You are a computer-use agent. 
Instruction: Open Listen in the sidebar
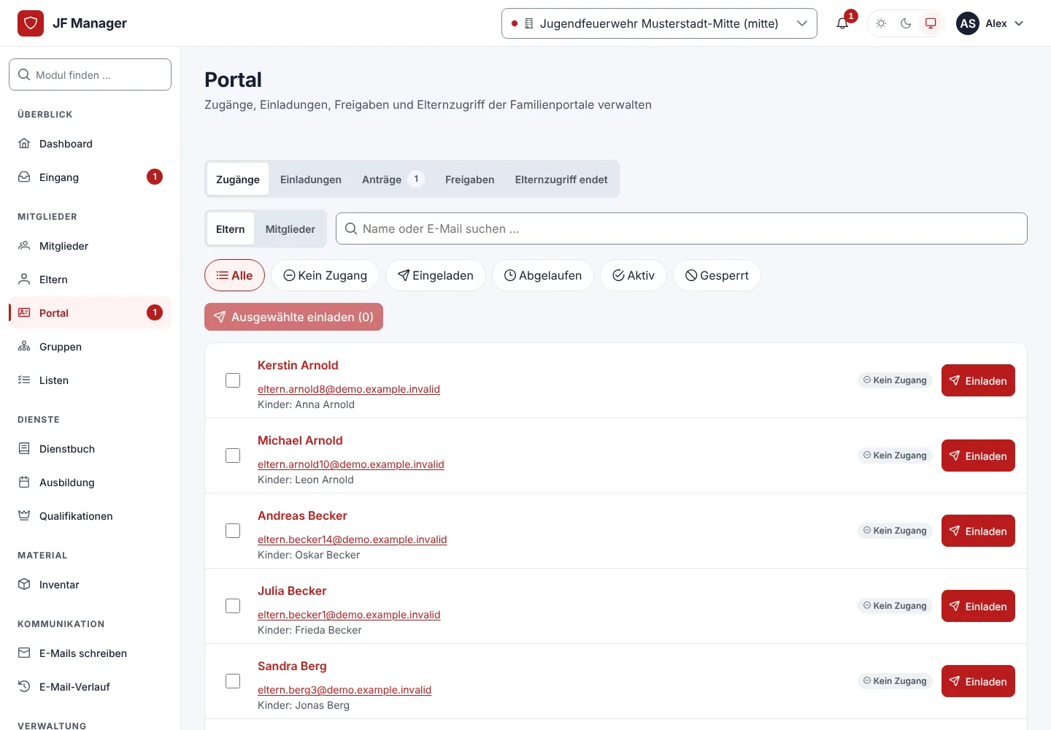91,380
